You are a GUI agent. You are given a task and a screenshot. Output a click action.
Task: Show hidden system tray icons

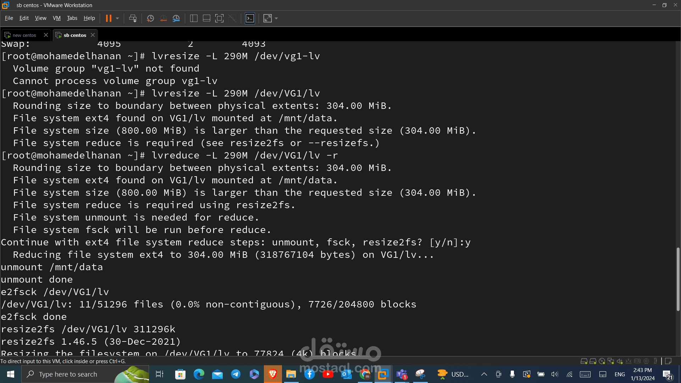(x=484, y=374)
